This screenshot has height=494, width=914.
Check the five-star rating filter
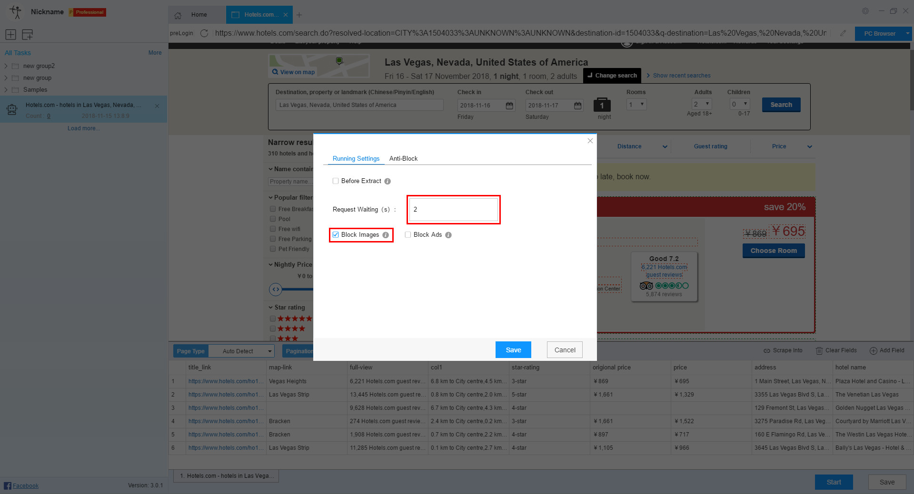click(x=273, y=319)
